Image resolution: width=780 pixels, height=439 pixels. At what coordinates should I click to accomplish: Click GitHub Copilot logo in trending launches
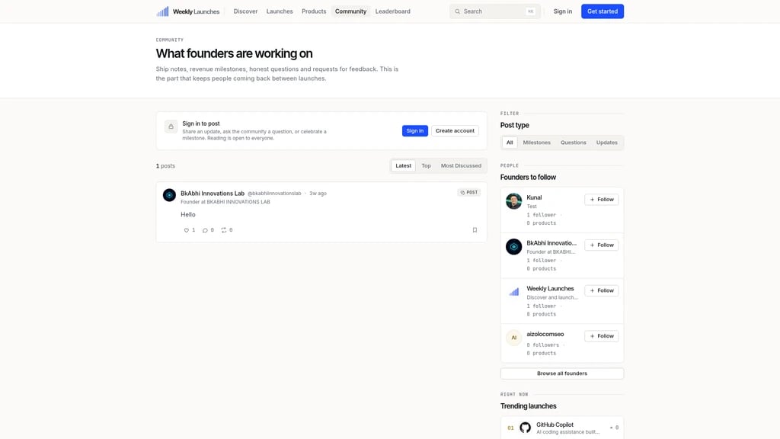point(526,428)
